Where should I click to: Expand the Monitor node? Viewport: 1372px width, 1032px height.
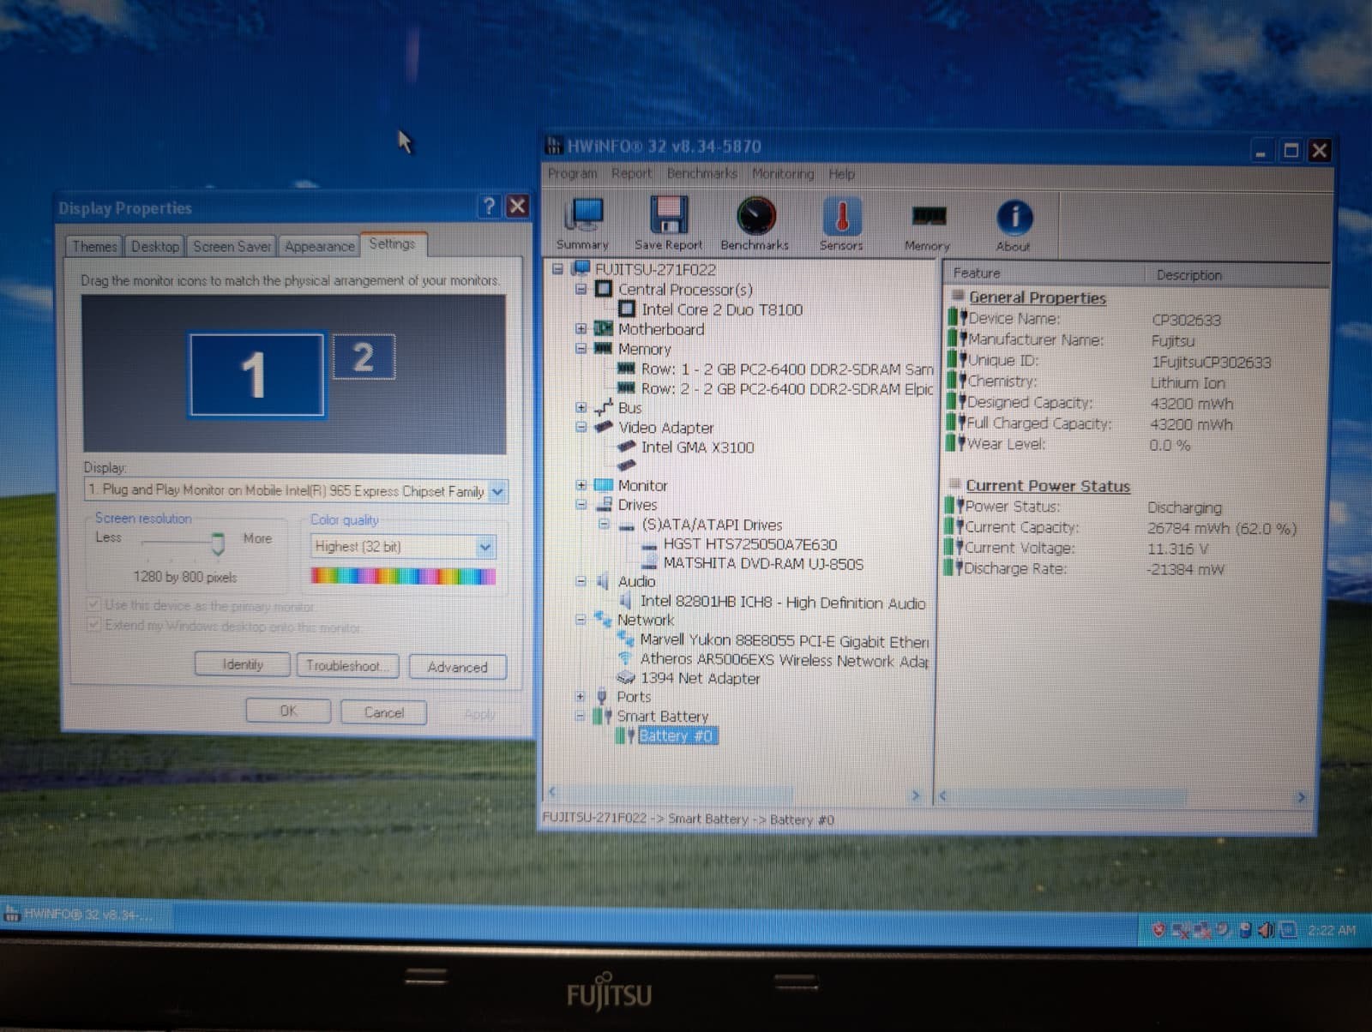pos(581,485)
